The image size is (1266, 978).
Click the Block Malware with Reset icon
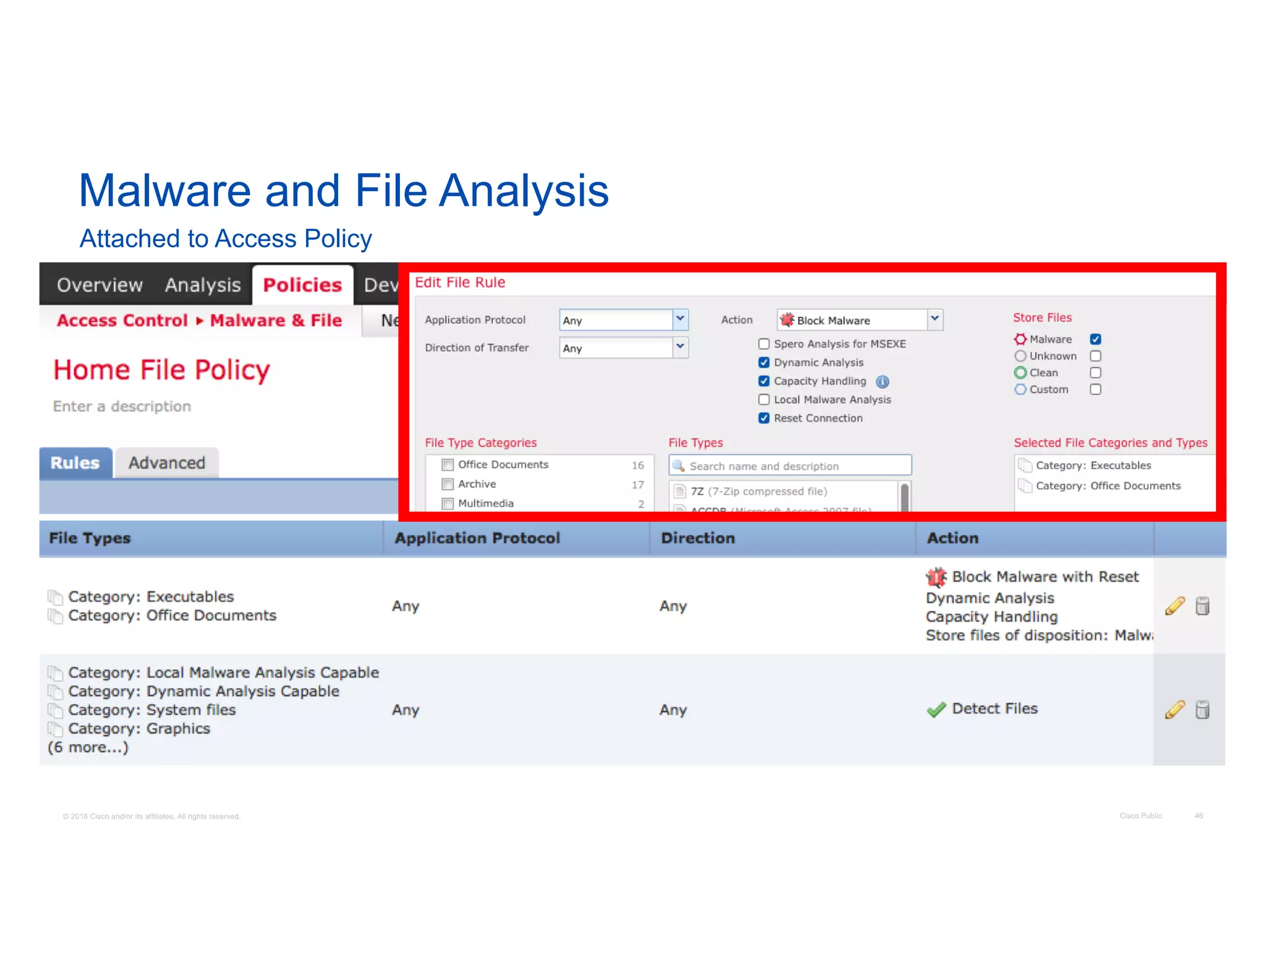pyautogui.click(x=936, y=577)
